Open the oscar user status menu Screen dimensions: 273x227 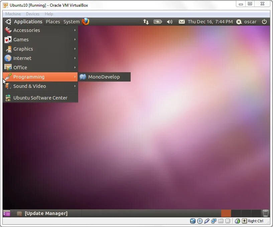(x=246, y=22)
